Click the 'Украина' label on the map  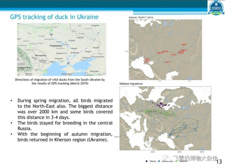pyautogui.click(x=56, y=46)
